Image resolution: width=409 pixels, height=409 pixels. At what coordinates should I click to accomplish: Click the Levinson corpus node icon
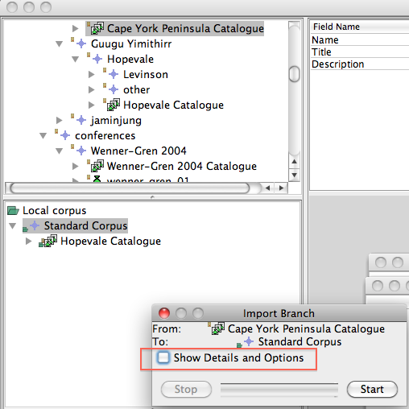click(x=114, y=74)
